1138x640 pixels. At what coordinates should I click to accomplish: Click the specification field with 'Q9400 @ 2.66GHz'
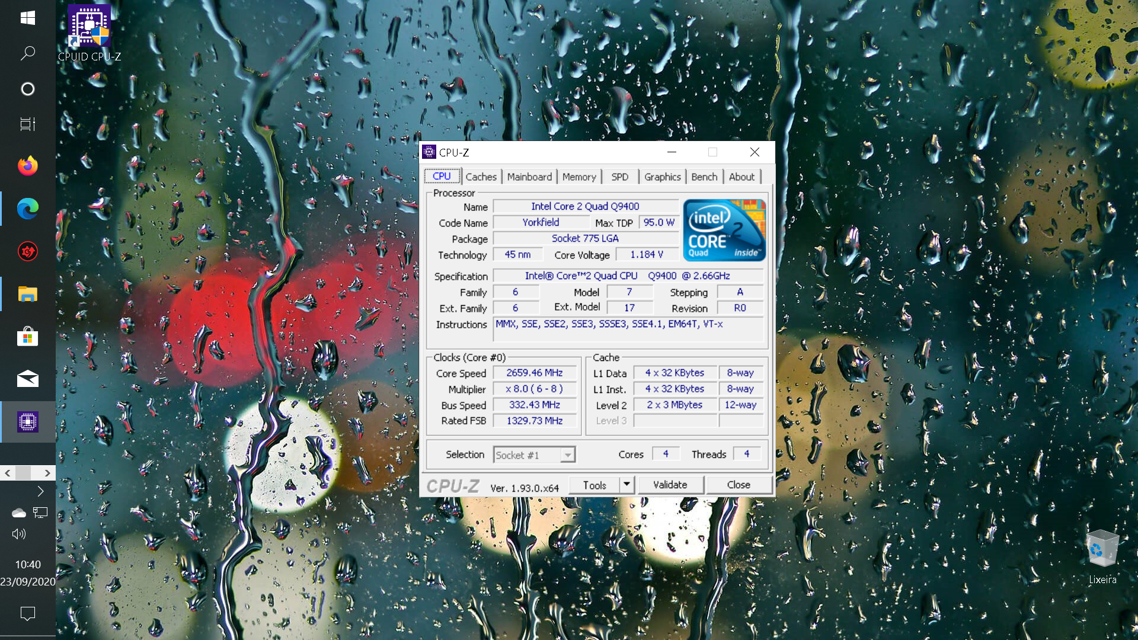[x=628, y=276]
